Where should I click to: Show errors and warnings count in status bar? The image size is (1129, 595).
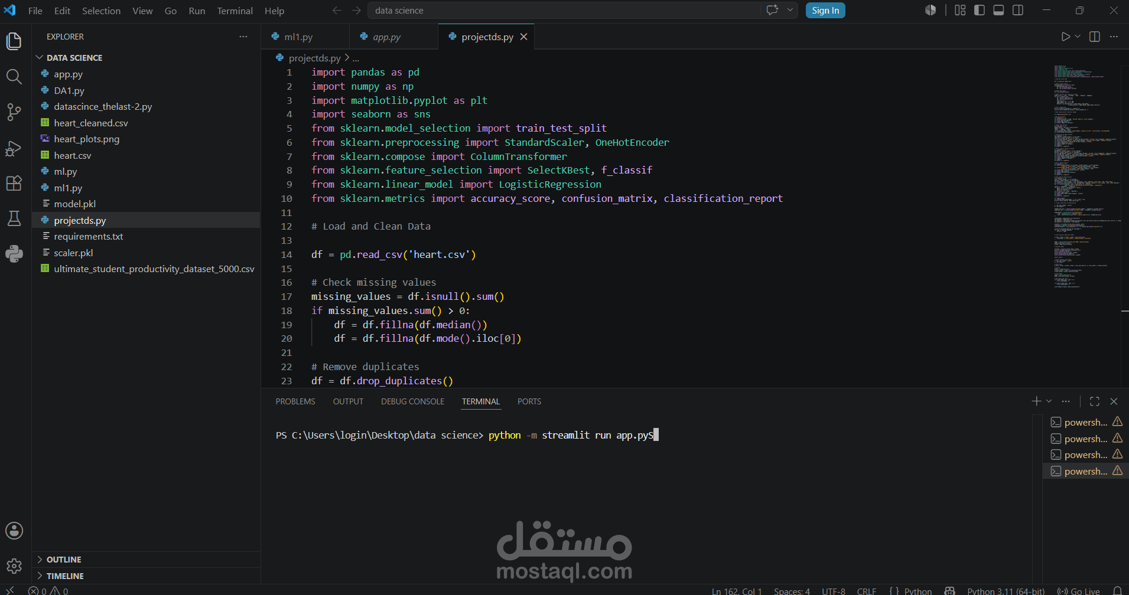(48, 591)
